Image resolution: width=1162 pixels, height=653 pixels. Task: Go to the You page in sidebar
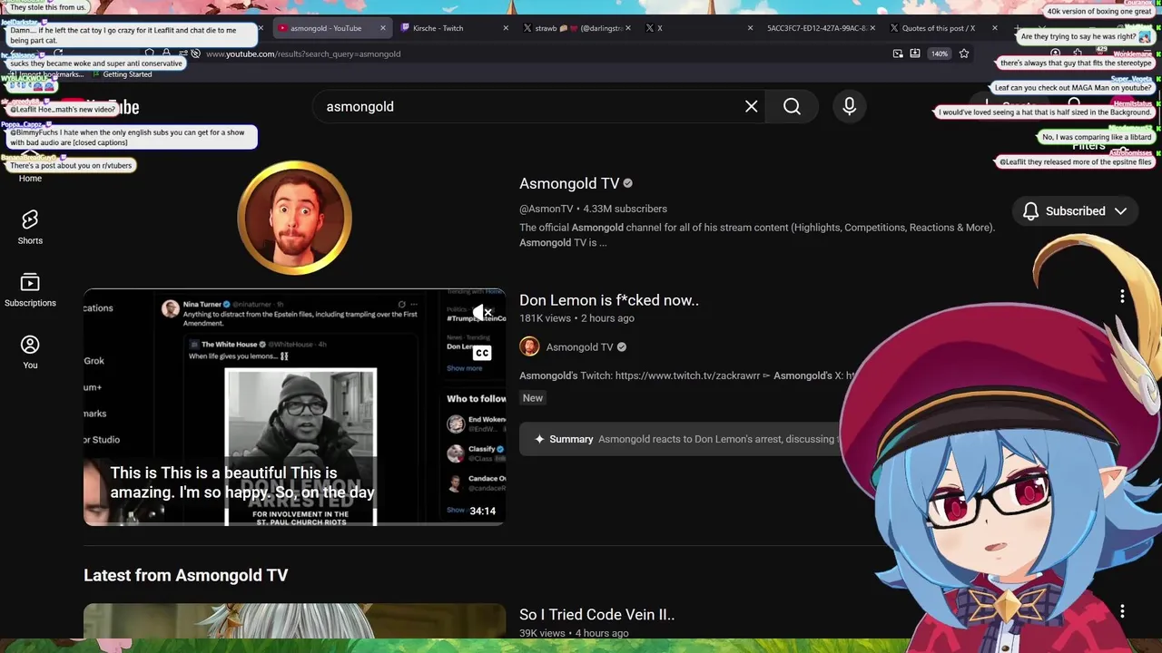click(x=30, y=352)
